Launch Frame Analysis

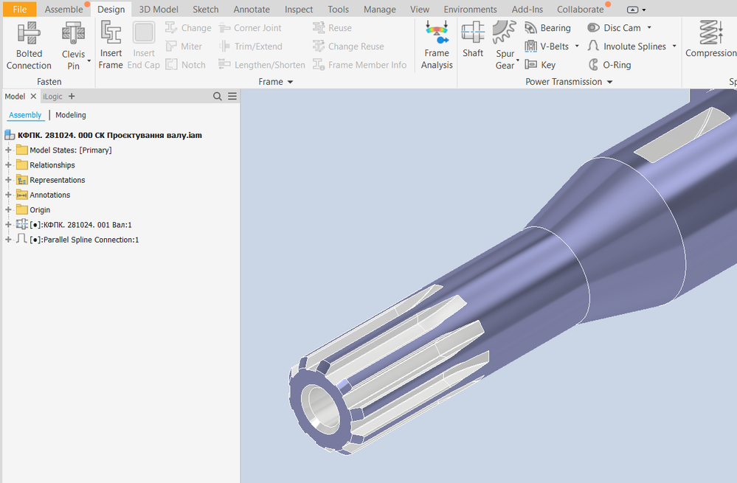pyautogui.click(x=437, y=45)
